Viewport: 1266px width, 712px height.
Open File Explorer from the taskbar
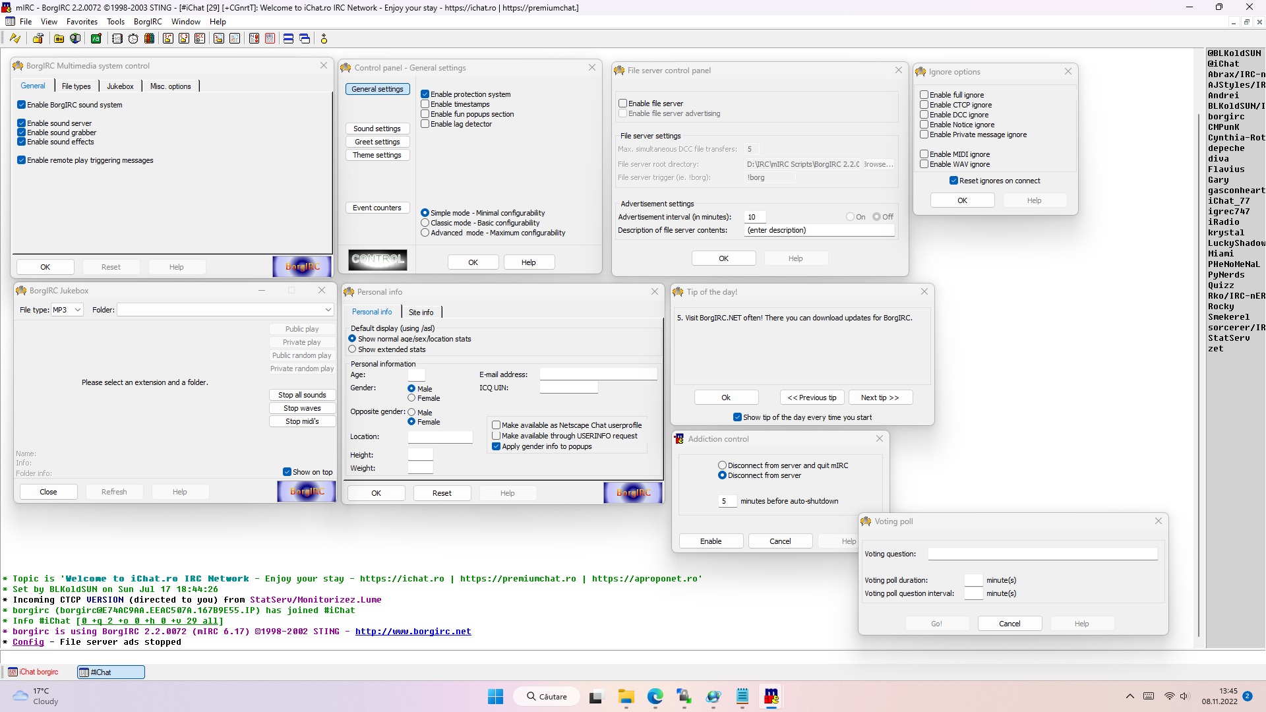tap(626, 696)
